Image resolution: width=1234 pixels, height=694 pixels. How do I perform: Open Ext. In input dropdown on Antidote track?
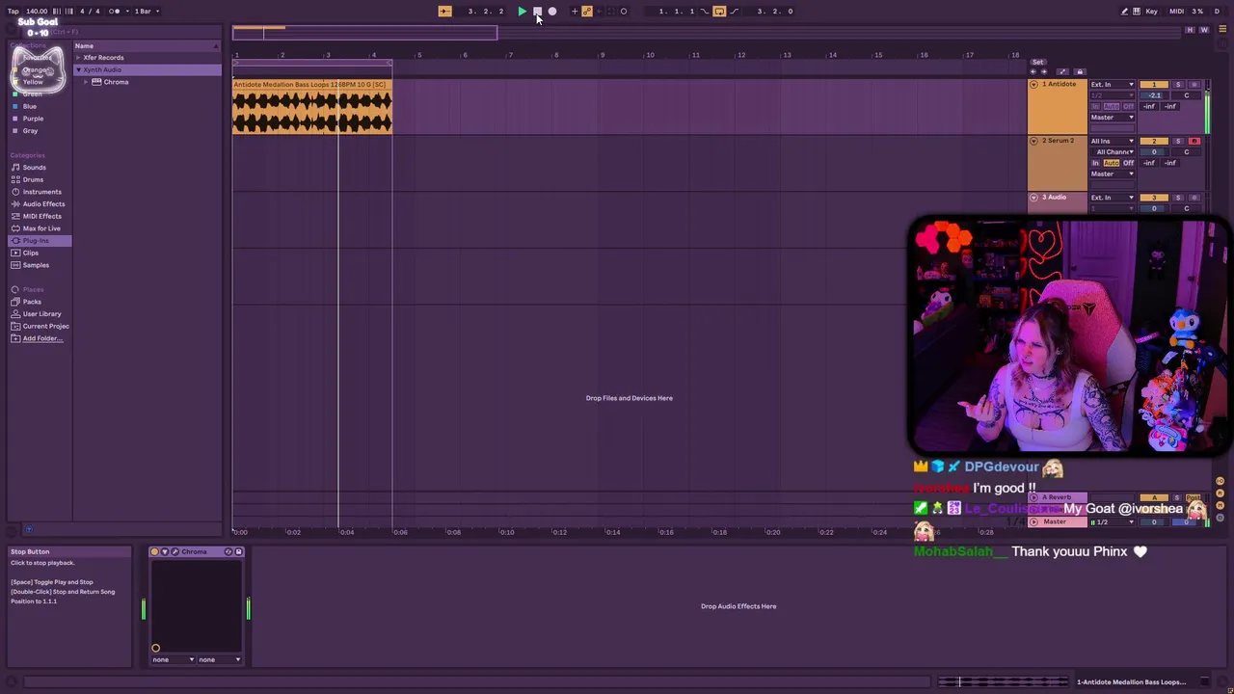[1113, 85]
